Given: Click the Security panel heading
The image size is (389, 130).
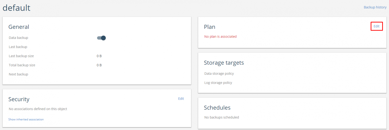Looking at the screenshot, I should [x=19, y=99].
